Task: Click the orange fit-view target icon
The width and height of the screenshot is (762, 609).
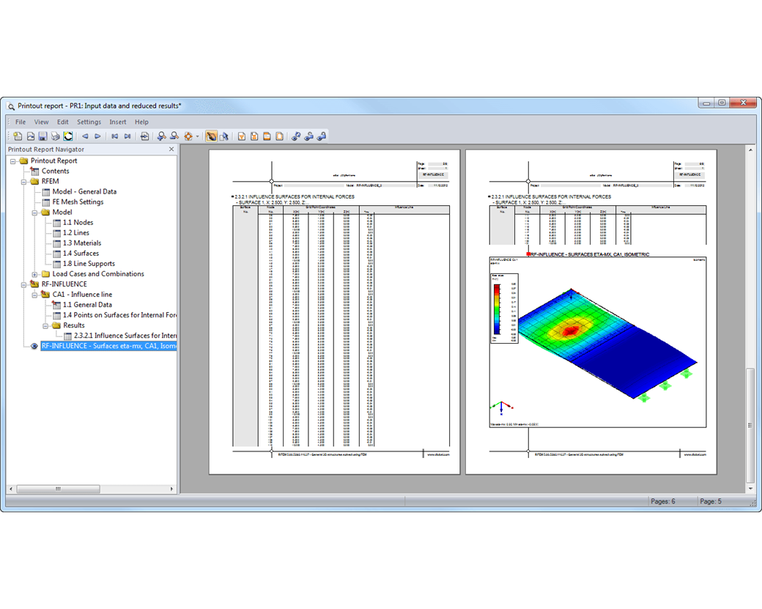Action: [188, 136]
